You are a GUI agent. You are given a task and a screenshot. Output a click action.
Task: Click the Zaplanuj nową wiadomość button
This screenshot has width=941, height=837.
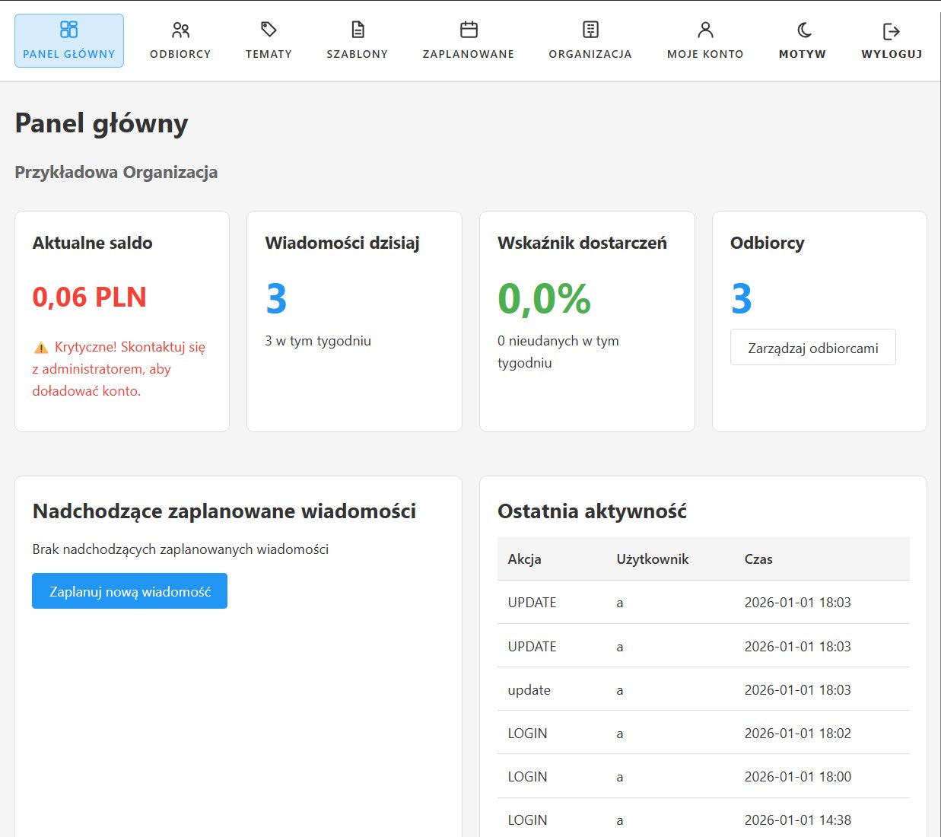[129, 590]
